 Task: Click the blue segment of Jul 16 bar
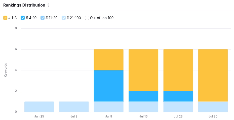[x=143, y=96]
